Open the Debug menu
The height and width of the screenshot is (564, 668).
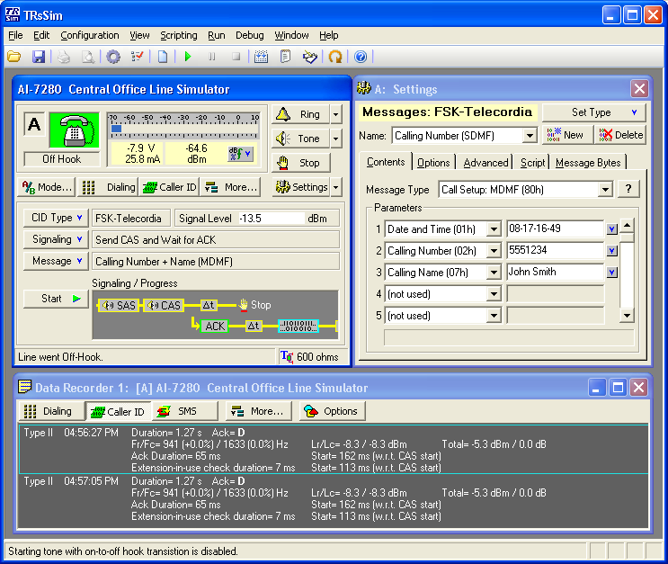point(250,35)
